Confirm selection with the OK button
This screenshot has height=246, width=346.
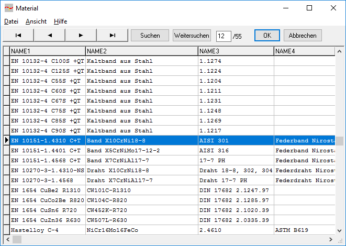[x=267, y=35]
